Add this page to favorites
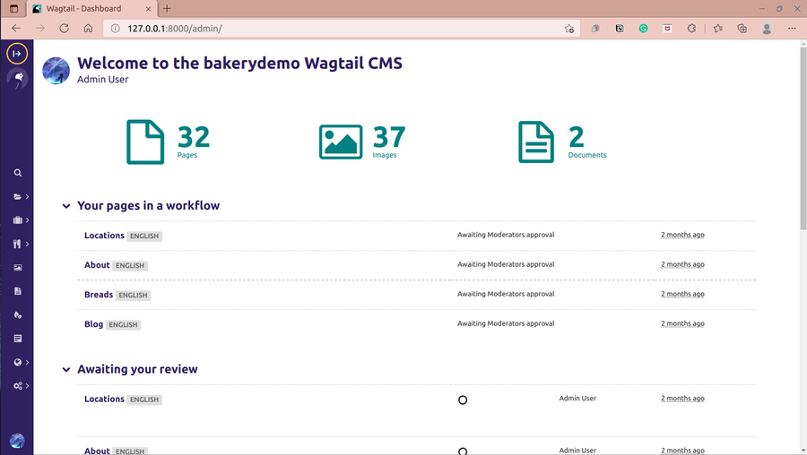 point(568,29)
